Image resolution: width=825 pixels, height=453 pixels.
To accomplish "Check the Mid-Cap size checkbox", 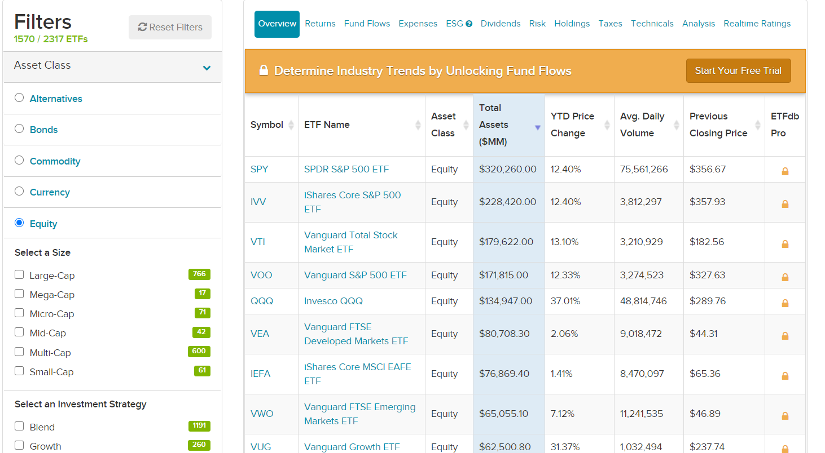I will point(19,332).
